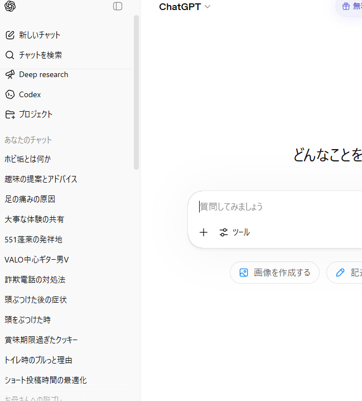This screenshot has width=362, height=401.
Task: Start a new chat via 新しいチャット
Action: click(40, 35)
